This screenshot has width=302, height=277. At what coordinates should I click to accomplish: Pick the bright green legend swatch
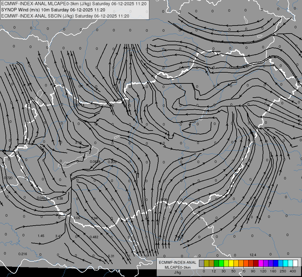pyautogui.click(x=221, y=263)
